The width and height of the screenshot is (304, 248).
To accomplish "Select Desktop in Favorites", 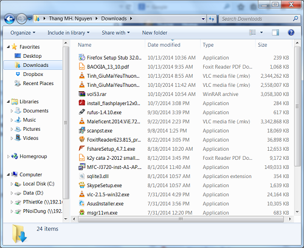I will click(x=32, y=56).
